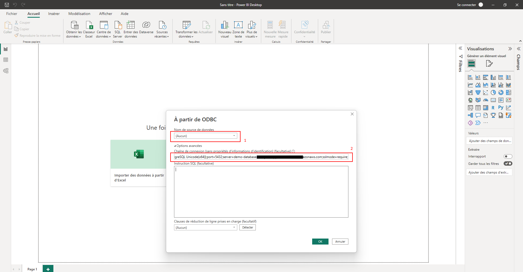Select the R script visual
The height and width of the screenshot is (272, 523).
(x=493, y=108)
